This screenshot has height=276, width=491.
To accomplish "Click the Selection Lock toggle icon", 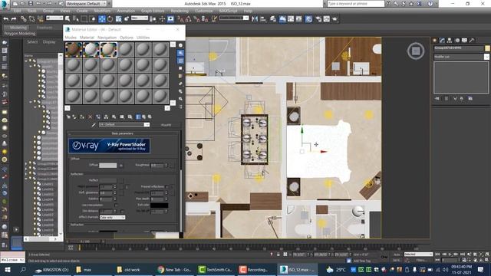I will (278, 255).
